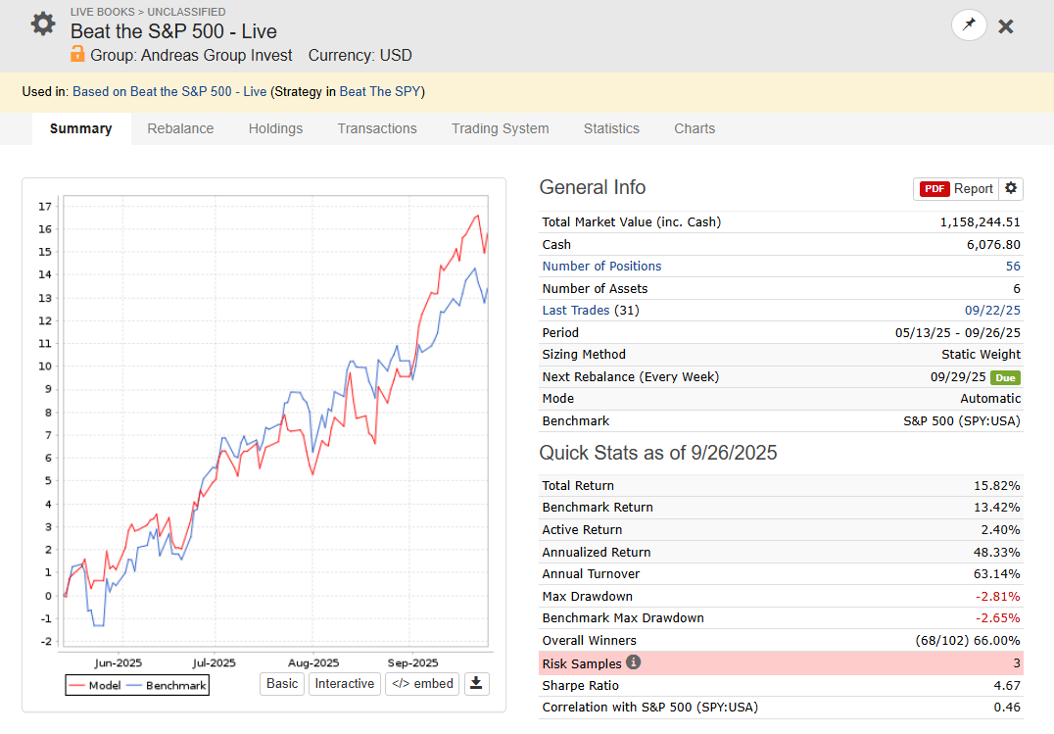Close the Beat the S&P 500 panel
This screenshot has width=1054, height=734.
coord(1006,26)
